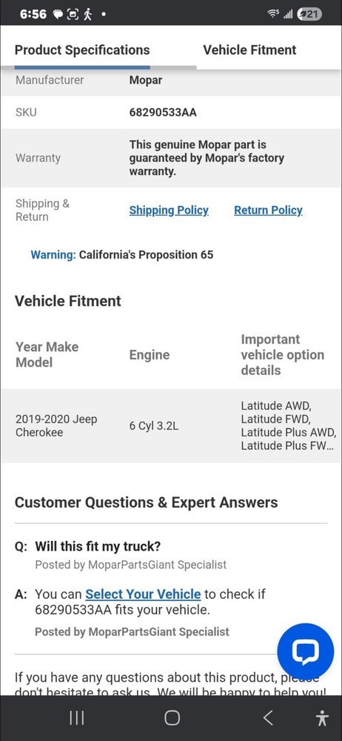Tap the Wi-Fi signal status icon
This screenshot has width=342, height=741.
[x=273, y=14]
